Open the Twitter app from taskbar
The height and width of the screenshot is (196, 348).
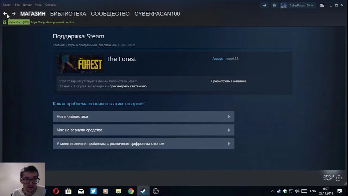(94, 191)
